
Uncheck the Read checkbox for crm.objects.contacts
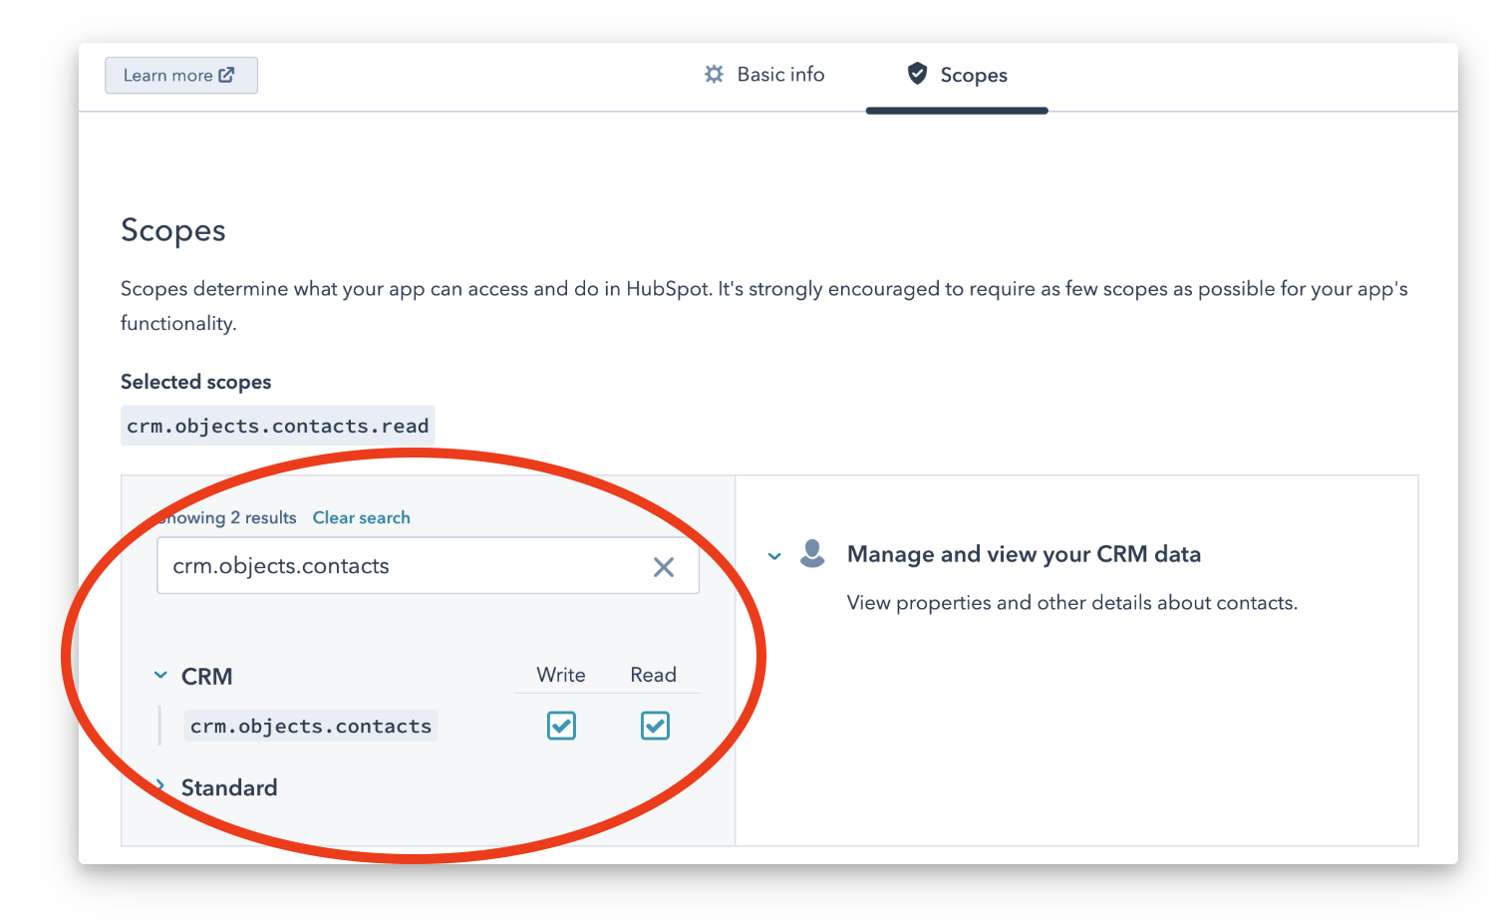point(655,726)
